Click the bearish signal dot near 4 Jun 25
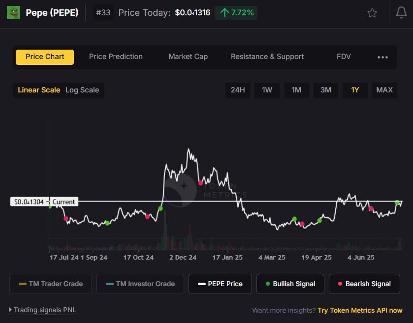This screenshot has height=323, width=413. tap(371, 208)
